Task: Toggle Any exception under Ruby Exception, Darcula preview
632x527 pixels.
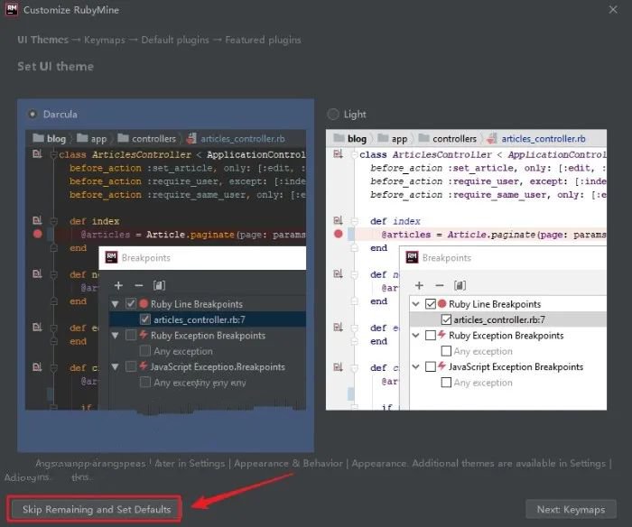Action: tap(144, 351)
